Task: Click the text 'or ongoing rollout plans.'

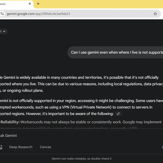Action: point(23,91)
